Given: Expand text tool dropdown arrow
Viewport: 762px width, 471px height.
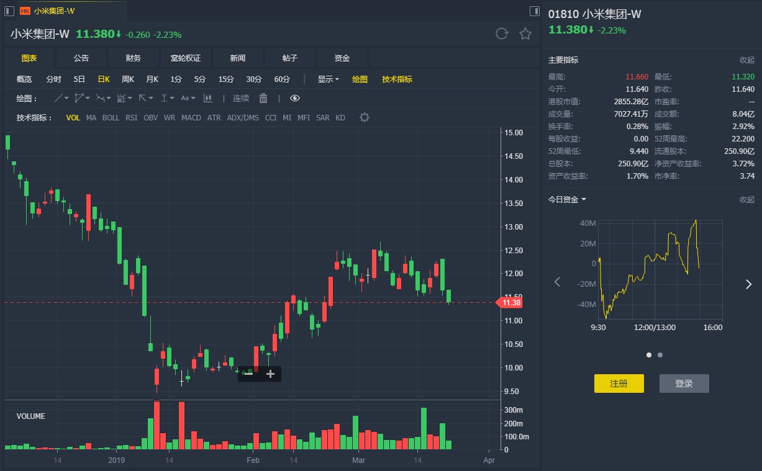Looking at the screenshot, I should [193, 98].
